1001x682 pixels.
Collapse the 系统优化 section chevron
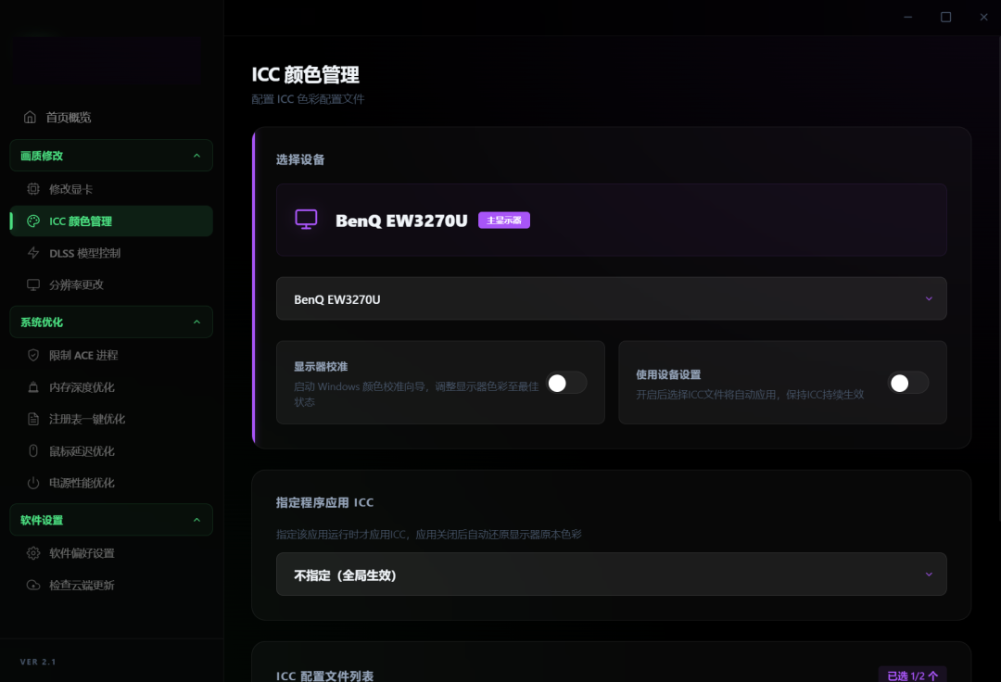point(196,322)
